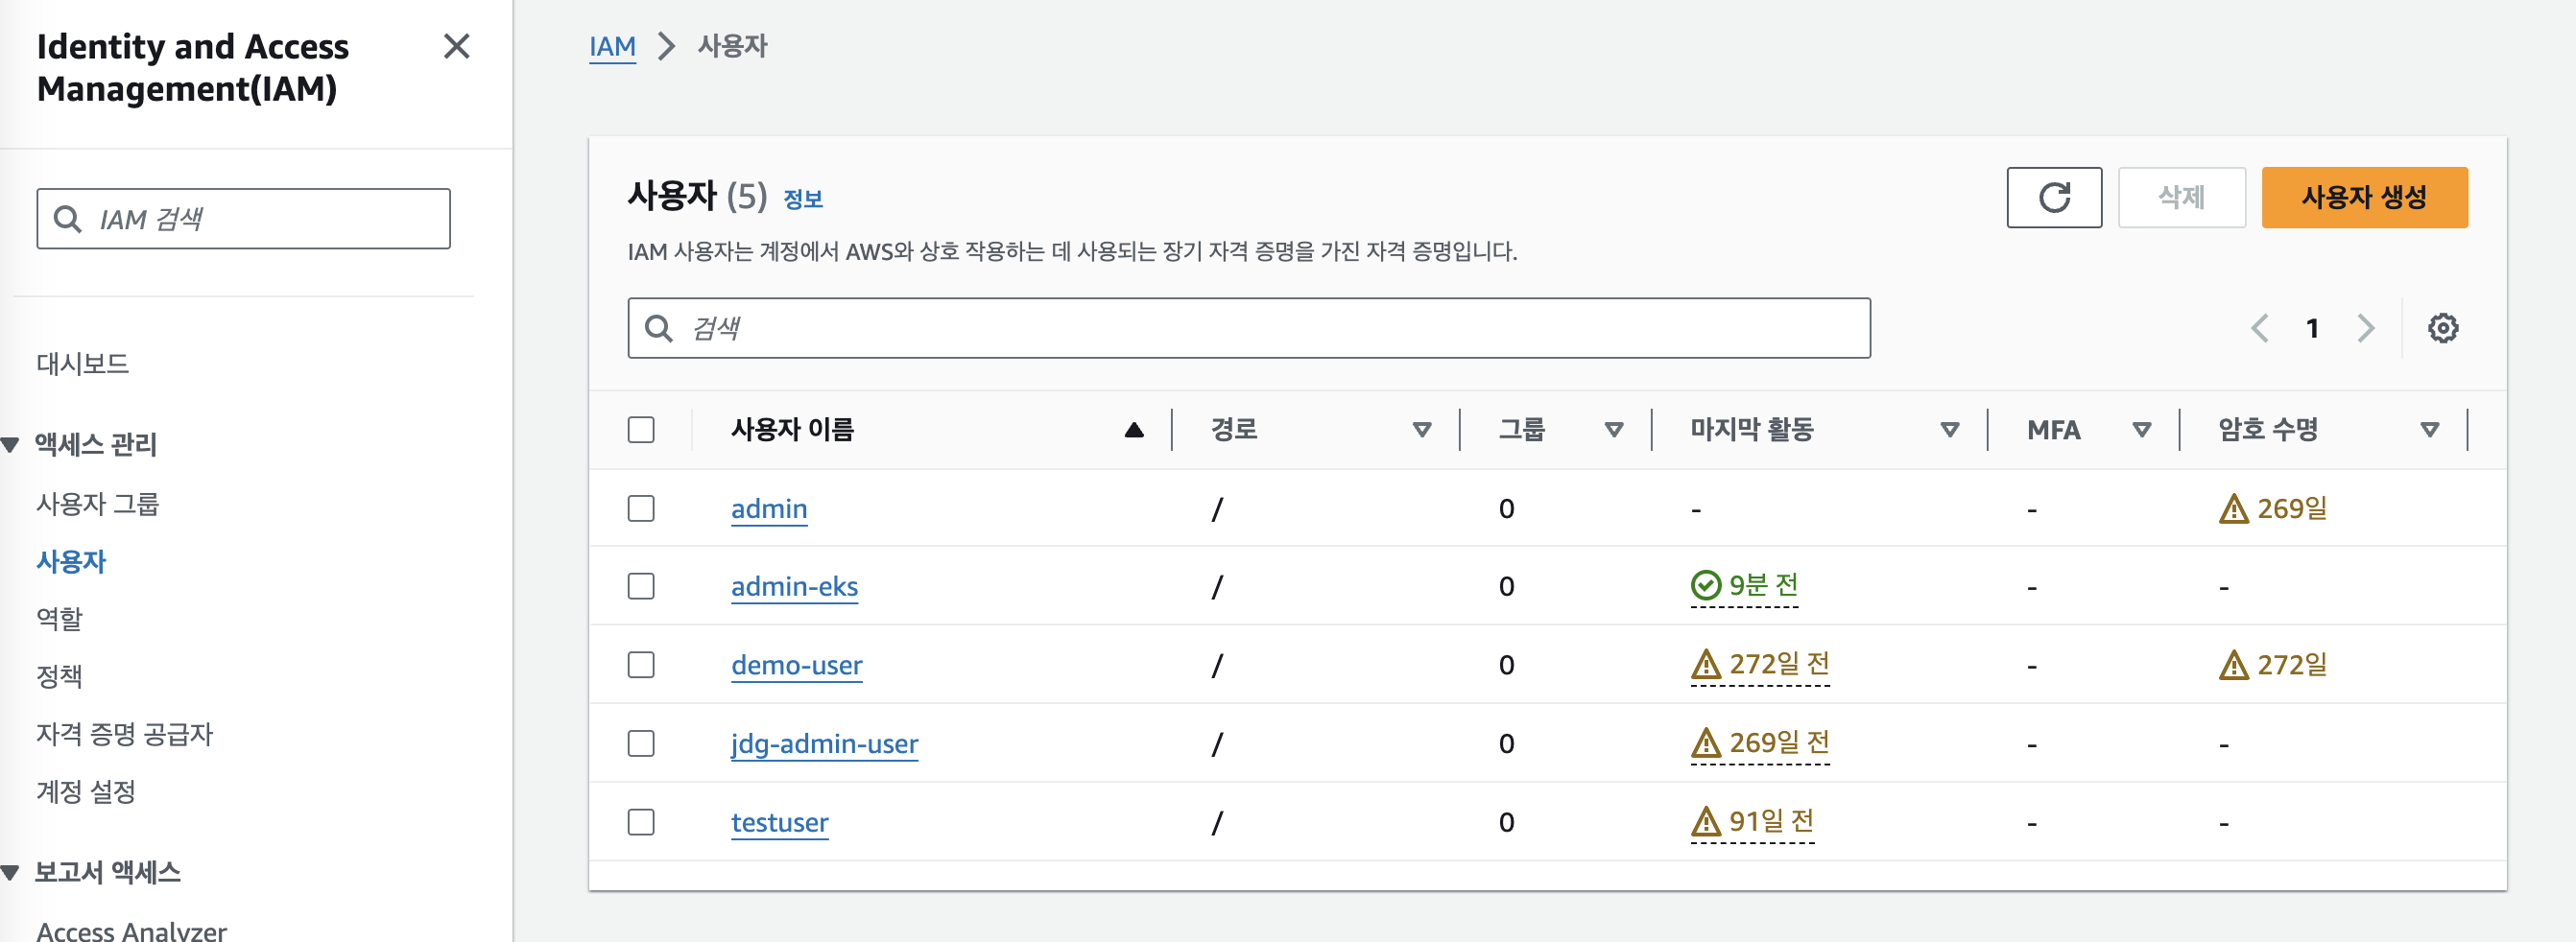The width and height of the screenshot is (2576, 942).
Task: Go to previous page arrow
Action: tap(2259, 328)
